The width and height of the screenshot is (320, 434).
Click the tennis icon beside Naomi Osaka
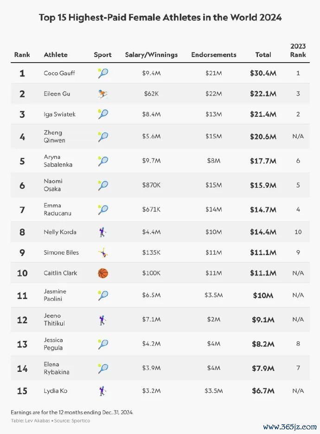tap(102, 185)
